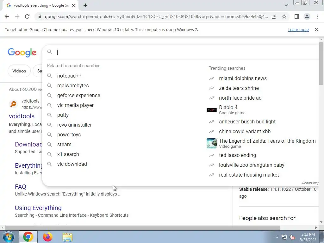Select trending anheuser busch bud light
Viewport: 324px width, 243px height.
(x=247, y=122)
